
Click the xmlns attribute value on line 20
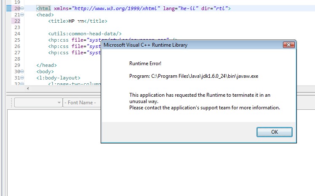click(116, 8)
